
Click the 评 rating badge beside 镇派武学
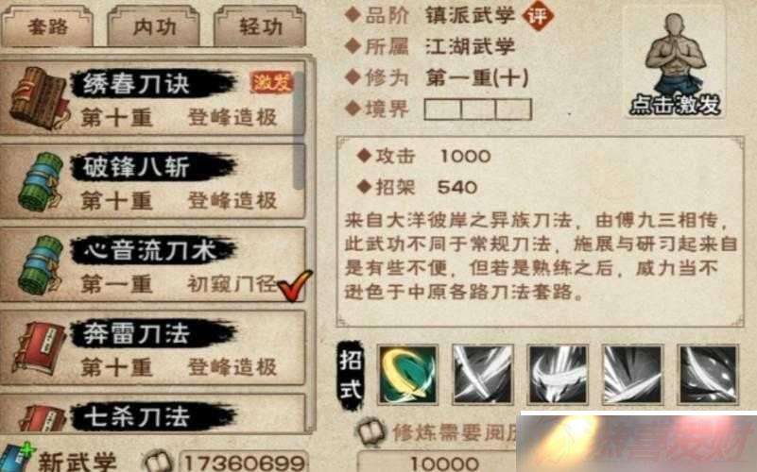(x=538, y=16)
